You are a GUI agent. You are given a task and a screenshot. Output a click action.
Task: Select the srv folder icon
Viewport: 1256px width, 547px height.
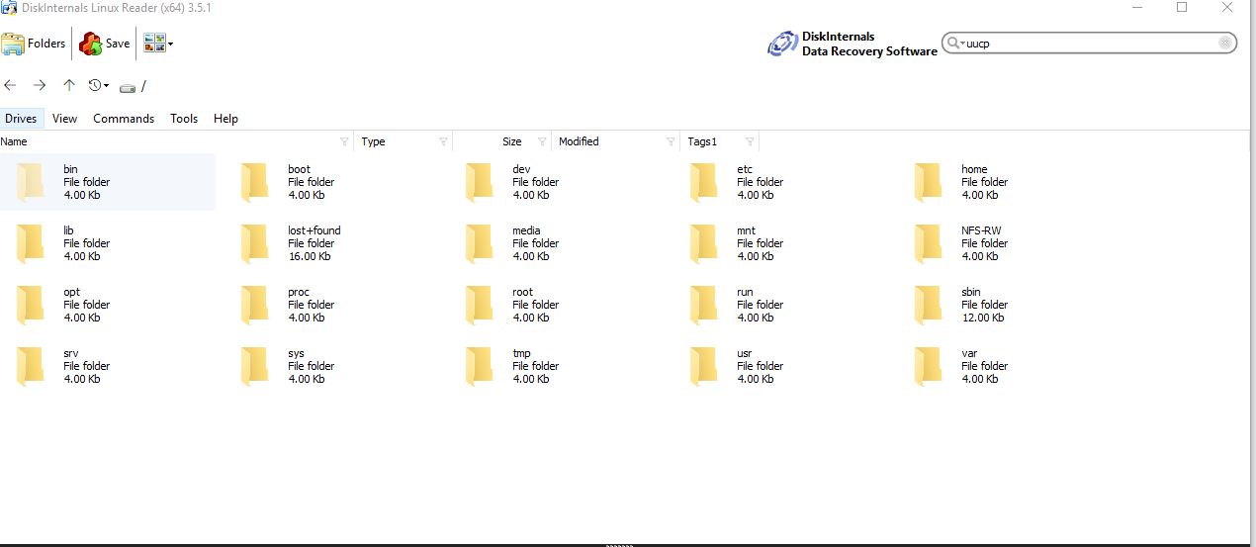coord(30,366)
